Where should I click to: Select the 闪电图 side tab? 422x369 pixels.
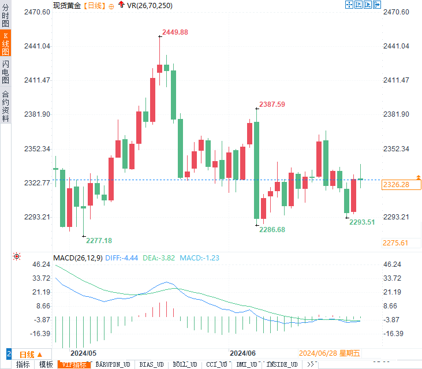pos(5,72)
